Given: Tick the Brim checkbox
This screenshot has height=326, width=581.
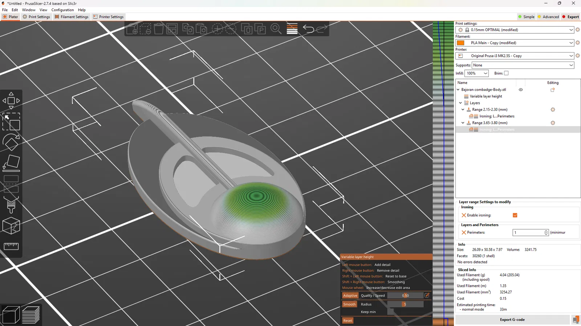Looking at the screenshot, I should click(x=506, y=73).
